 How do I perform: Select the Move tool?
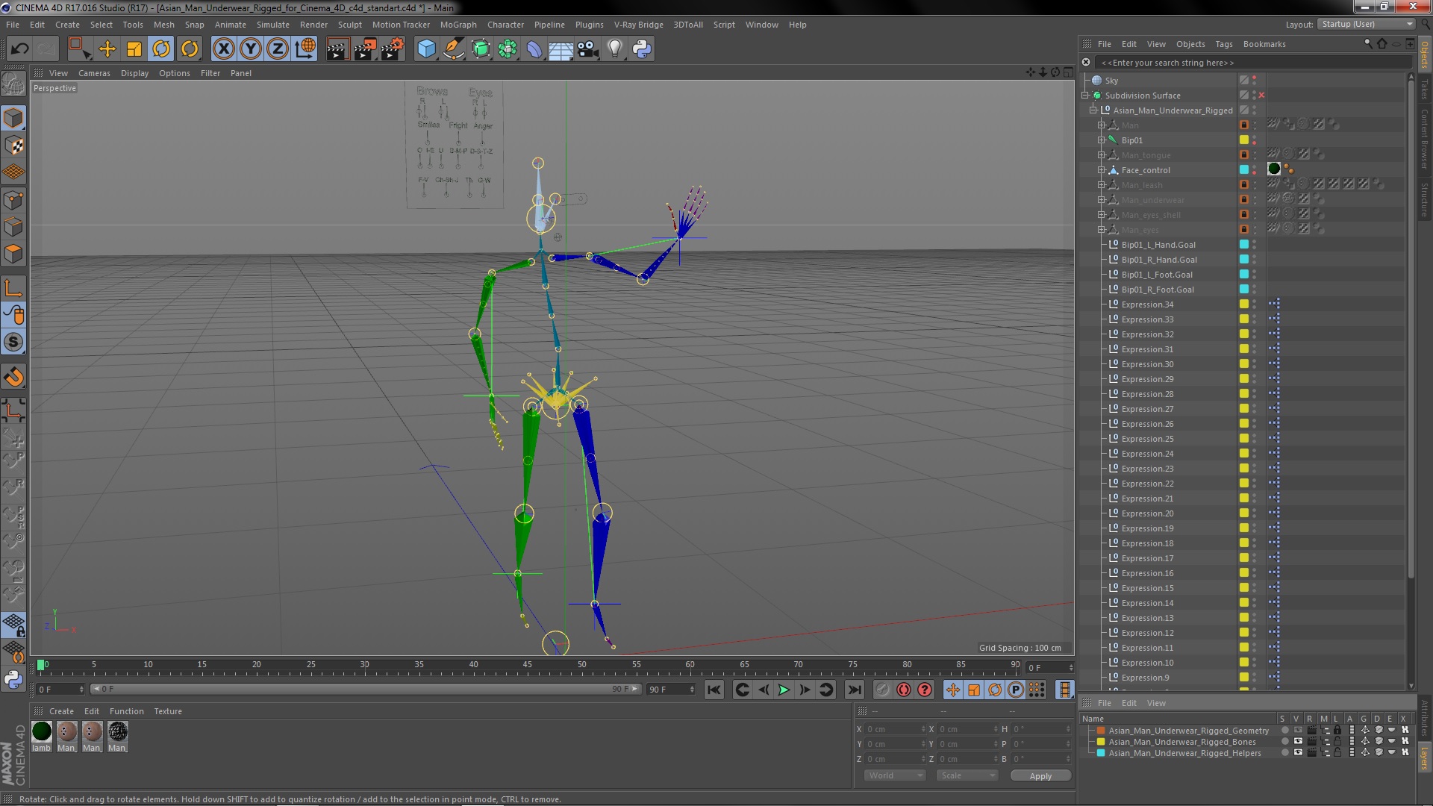tap(107, 49)
